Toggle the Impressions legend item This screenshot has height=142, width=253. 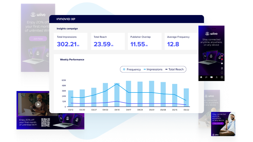153,69
